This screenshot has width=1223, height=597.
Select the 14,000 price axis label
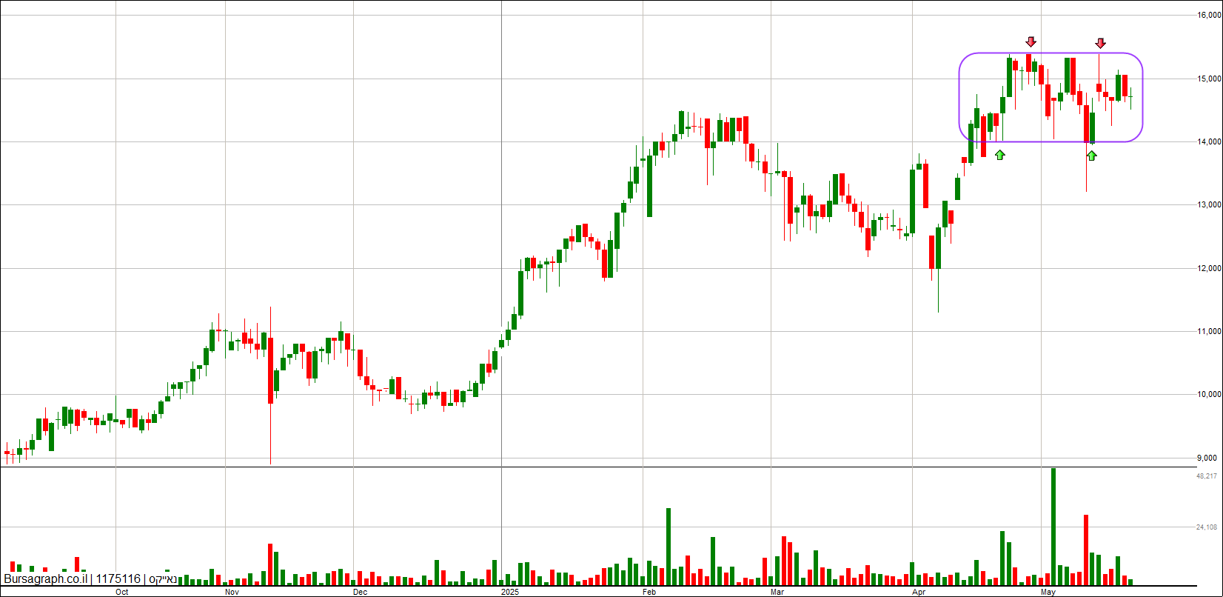[1208, 141]
